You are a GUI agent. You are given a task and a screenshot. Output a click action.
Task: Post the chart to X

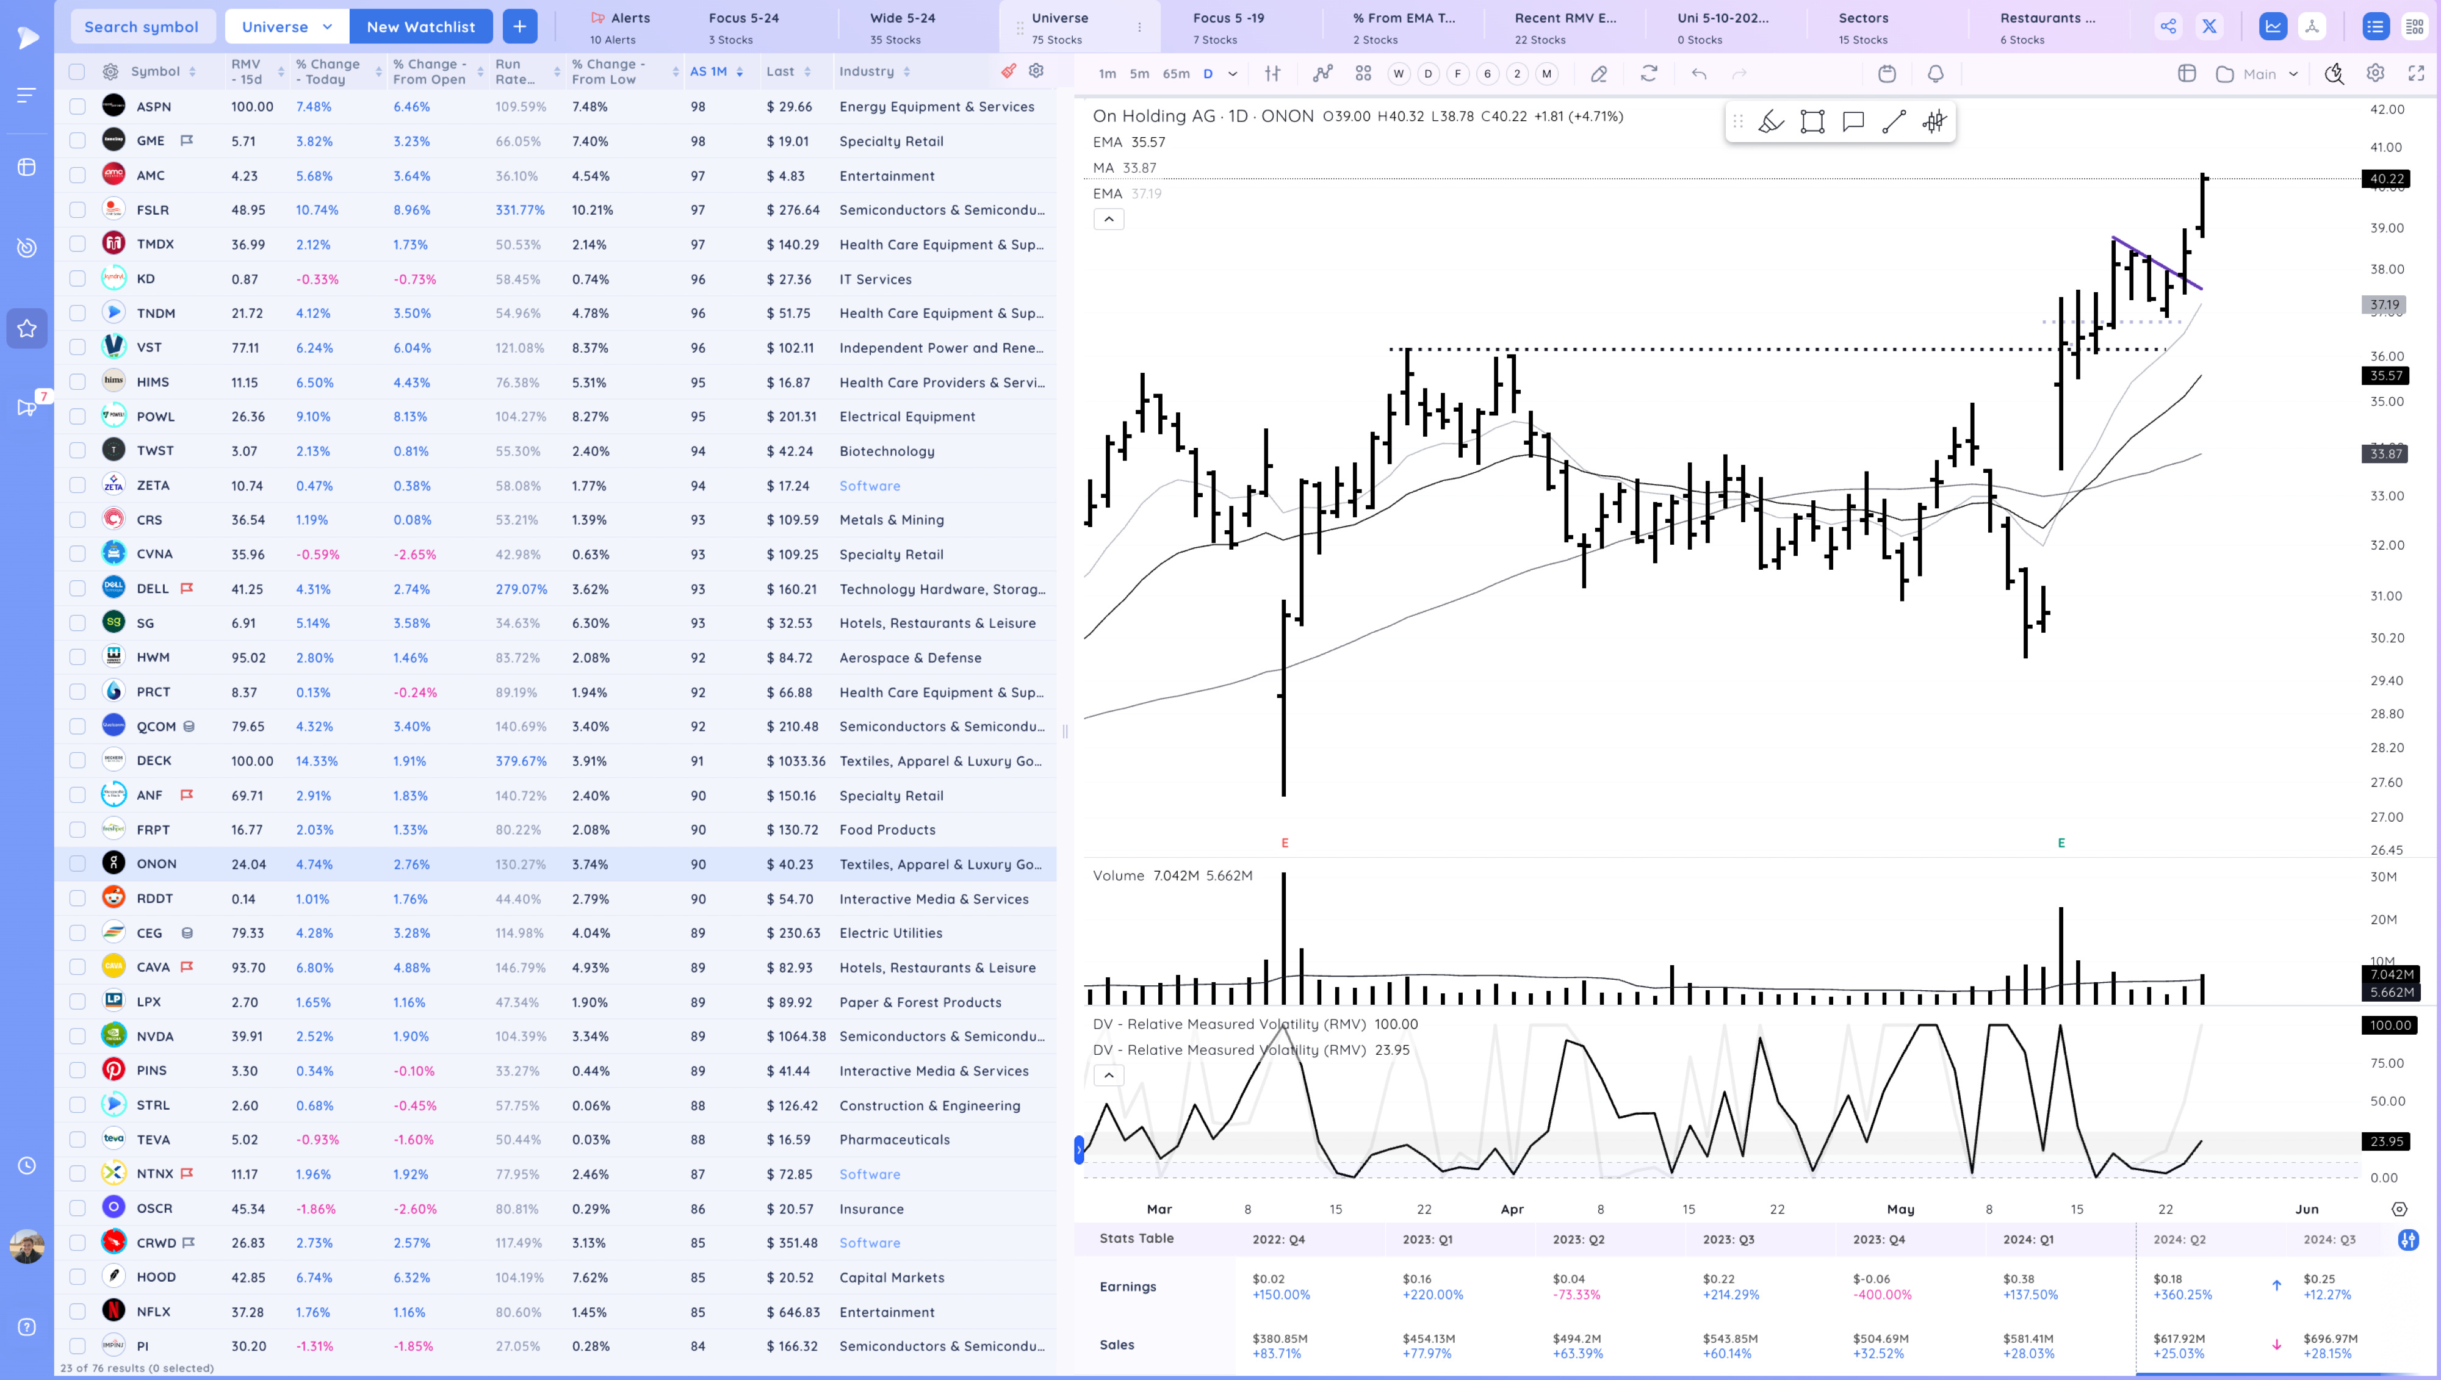[2210, 27]
